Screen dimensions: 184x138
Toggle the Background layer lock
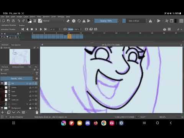(30, 108)
